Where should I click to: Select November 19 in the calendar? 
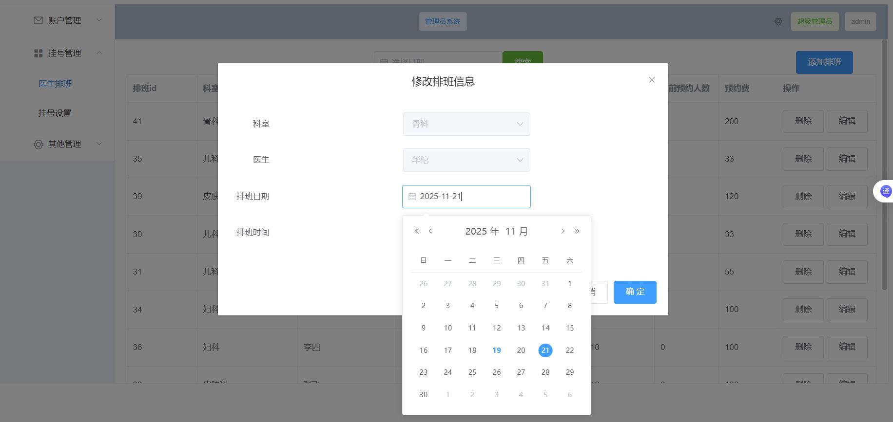(x=497, y=350)
